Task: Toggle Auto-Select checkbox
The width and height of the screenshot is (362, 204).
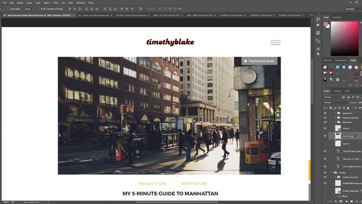Action: point(8,9)
